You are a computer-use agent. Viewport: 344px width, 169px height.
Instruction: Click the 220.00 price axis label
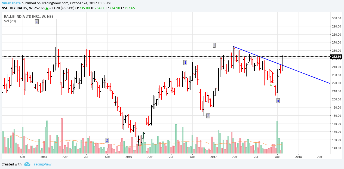[x=337, y=83]
